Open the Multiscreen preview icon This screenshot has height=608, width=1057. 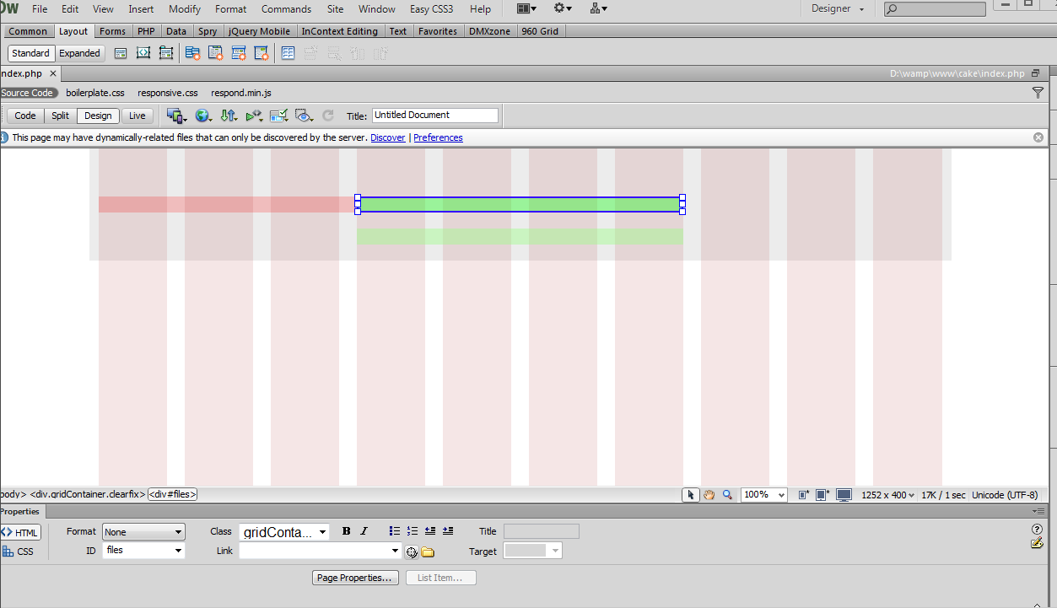[x=176, y=116]
